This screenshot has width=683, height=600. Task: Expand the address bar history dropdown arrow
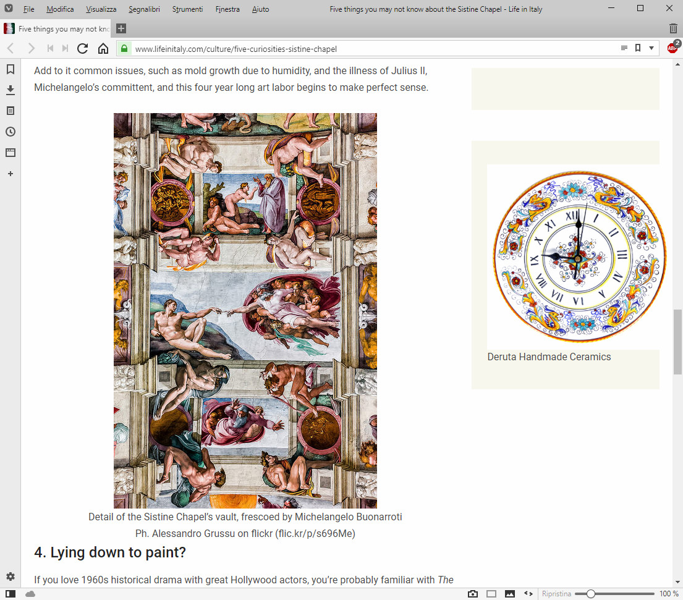pyautogui.click(x=651, y=48)
